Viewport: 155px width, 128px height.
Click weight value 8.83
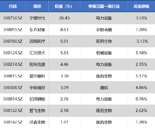point(64,30)
